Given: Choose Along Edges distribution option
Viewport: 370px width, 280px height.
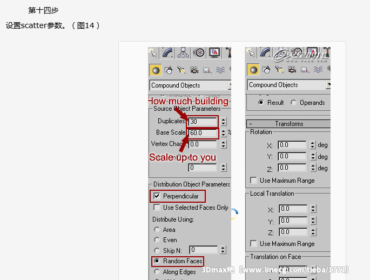Looking at the screenshot, I should click(157, 272).
